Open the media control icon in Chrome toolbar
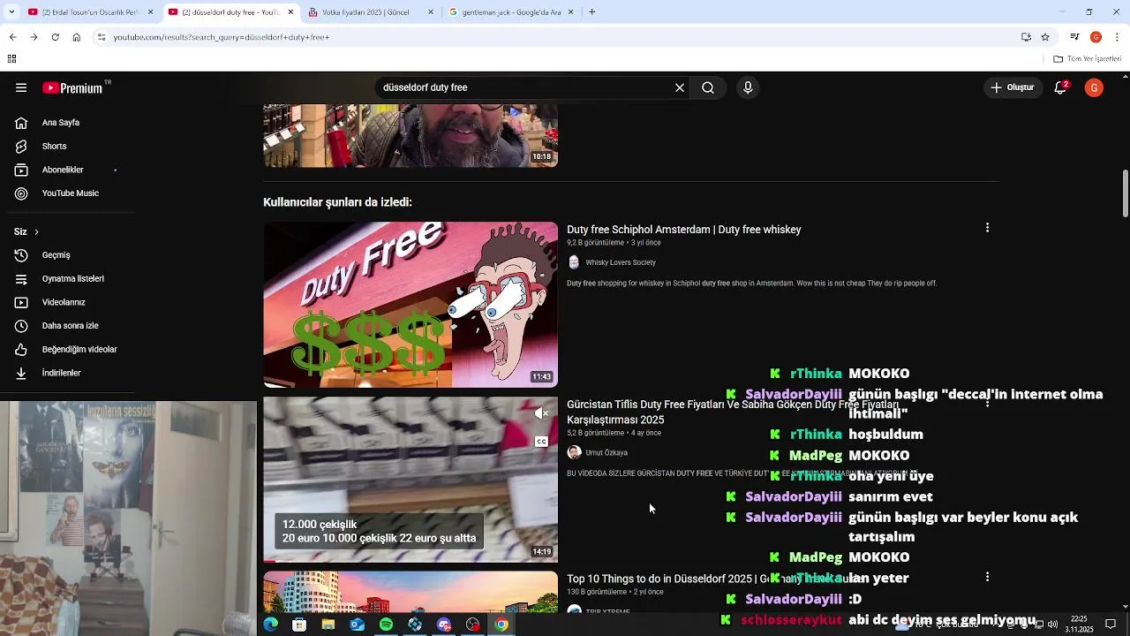1130x636 pixels. [x=1074, y=37]
